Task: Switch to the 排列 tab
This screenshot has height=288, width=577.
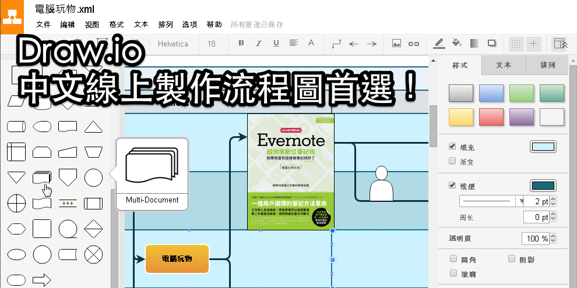Action: [x=547, y=65]
